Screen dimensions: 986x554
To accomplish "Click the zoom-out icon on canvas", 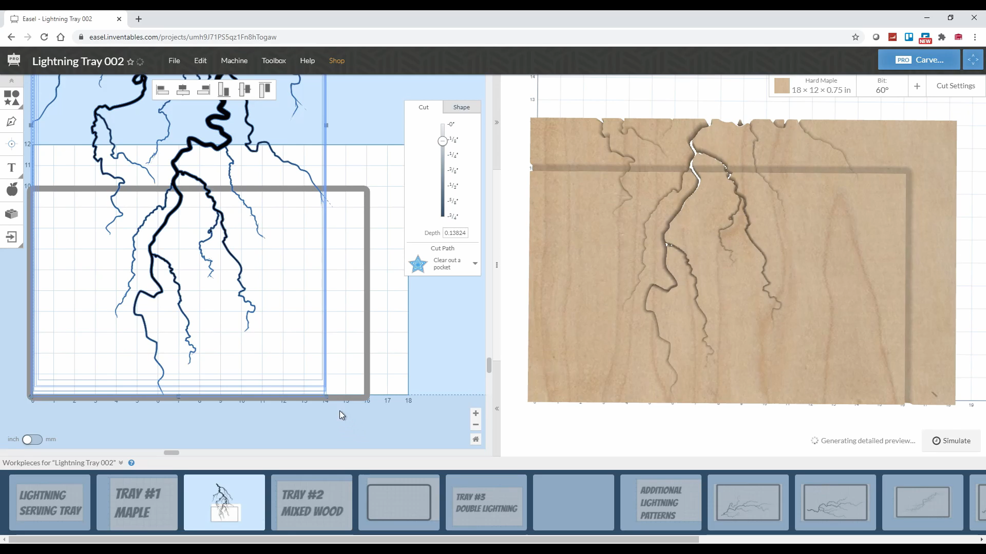I will tap(476, 425).
